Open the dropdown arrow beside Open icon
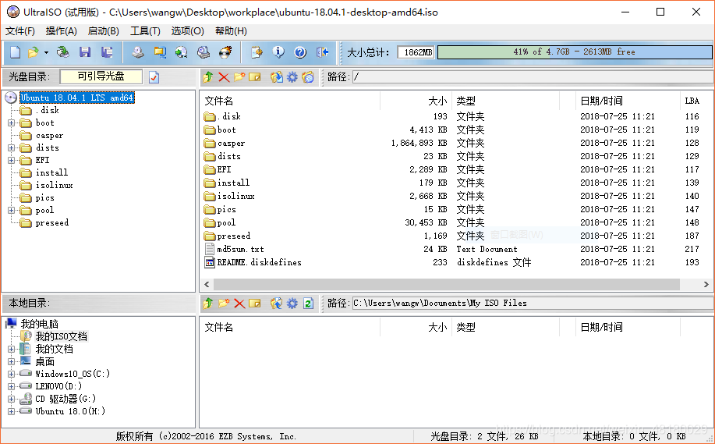 [46, 53]
